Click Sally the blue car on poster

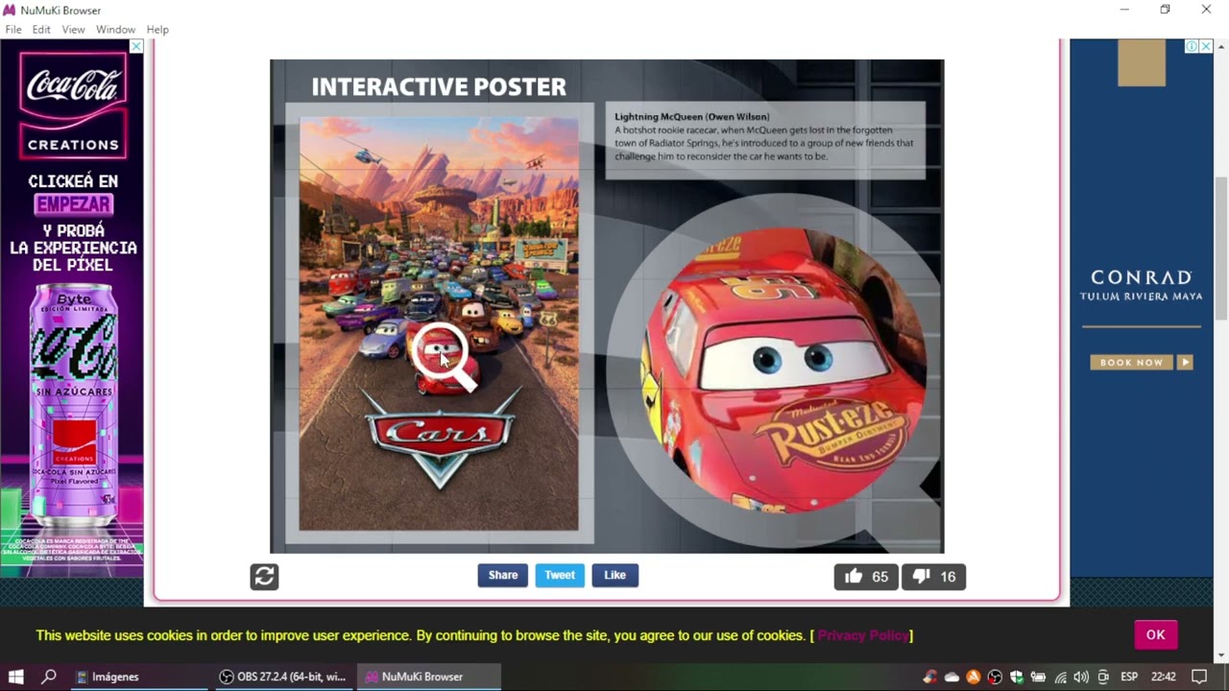click(x=386, y=338)
